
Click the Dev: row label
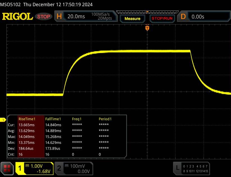[x=11, y=148]
